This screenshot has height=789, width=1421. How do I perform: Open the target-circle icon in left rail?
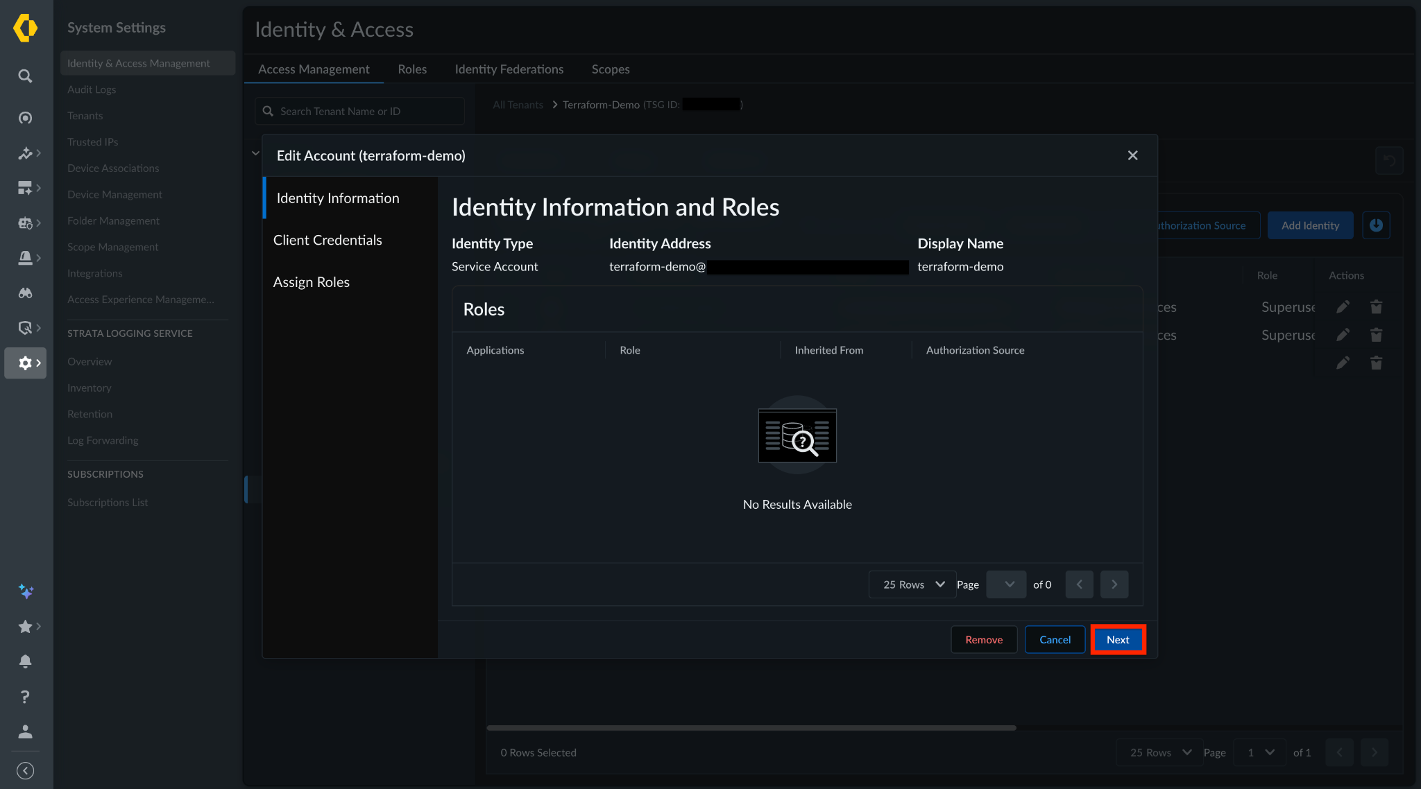click(x=25, y=118)
